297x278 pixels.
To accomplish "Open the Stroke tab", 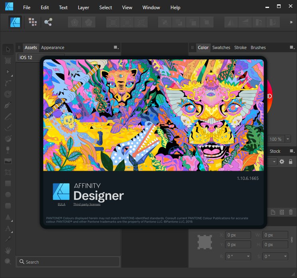I will pos(240,47).
